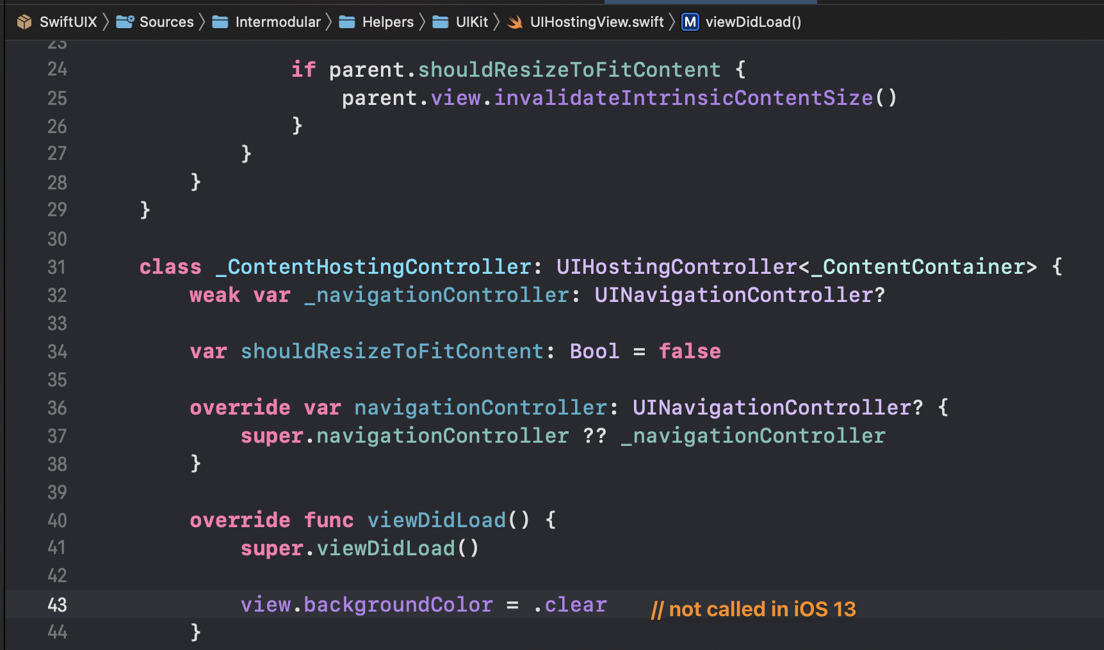This screenshot has width=1104, height=650.
Task: Click the UIKit folder icon
Action: [440, 21]
